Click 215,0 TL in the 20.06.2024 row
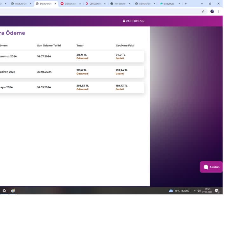 point(82,70)
